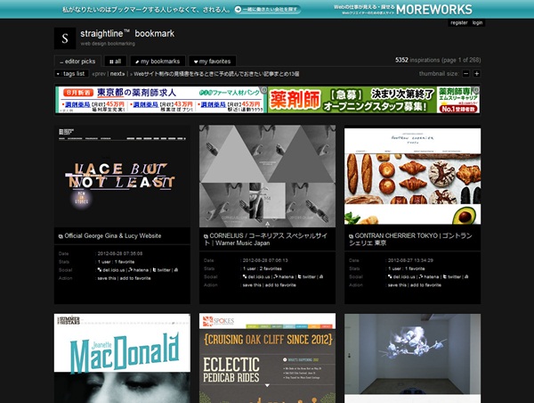This screenshot has height=403, width=534.
Task: Open the Lace But Not Least thumbnail
Action: tap(122, 176)
